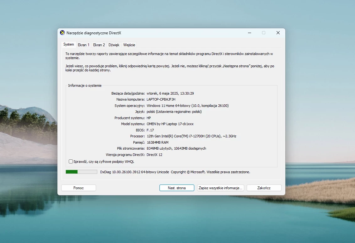Click the memory value 16384MB RAM

[x=158, y=142]
